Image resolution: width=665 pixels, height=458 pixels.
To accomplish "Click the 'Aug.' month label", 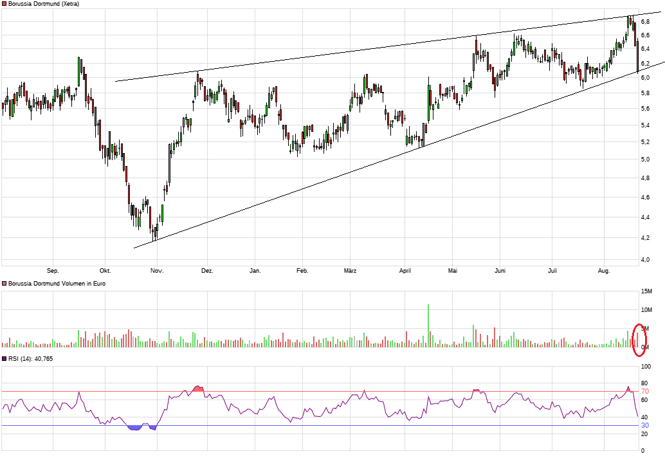I will point(604,271).
